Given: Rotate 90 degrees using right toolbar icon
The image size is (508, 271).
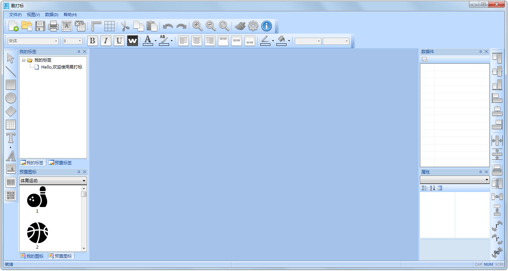Looking at the screenshot, I should tap(497, 251).
